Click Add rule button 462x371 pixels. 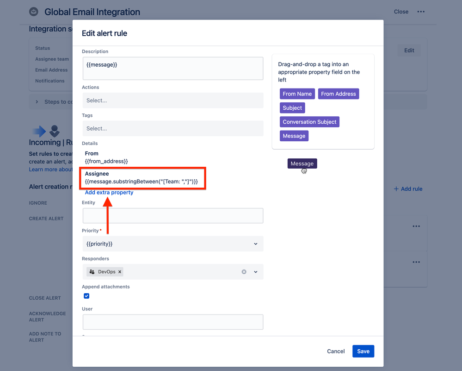point(408,189)
